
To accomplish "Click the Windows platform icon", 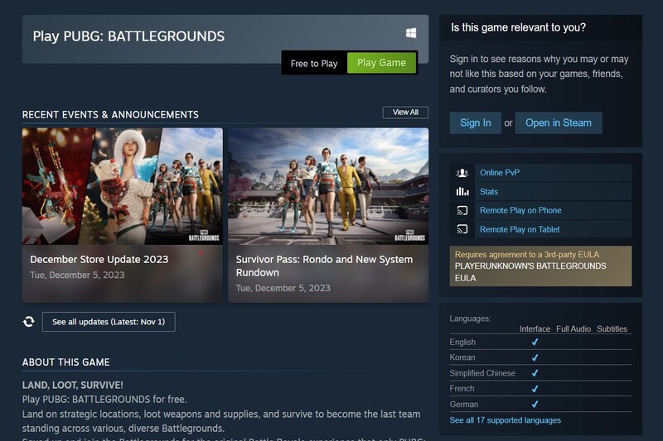I will pyautogui.click(x=410, y=33).
